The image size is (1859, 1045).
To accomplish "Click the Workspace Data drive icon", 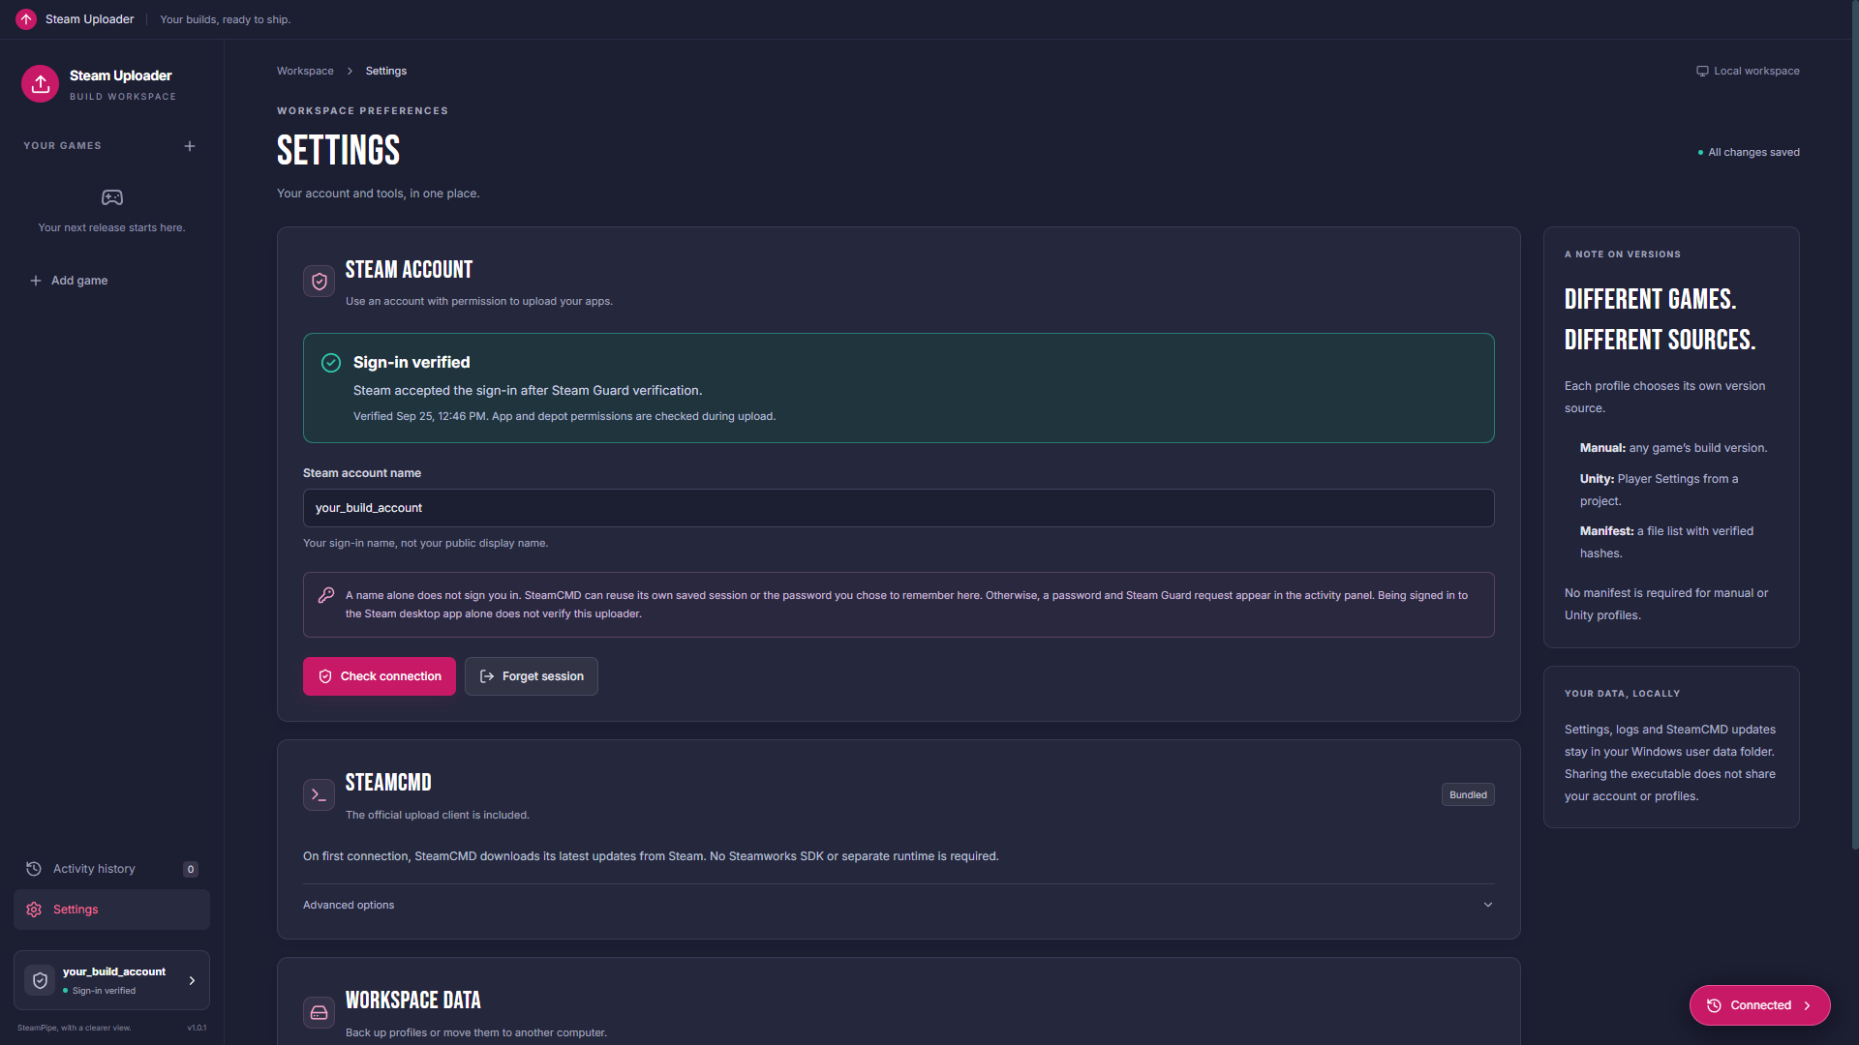I will click(319, 1012).
